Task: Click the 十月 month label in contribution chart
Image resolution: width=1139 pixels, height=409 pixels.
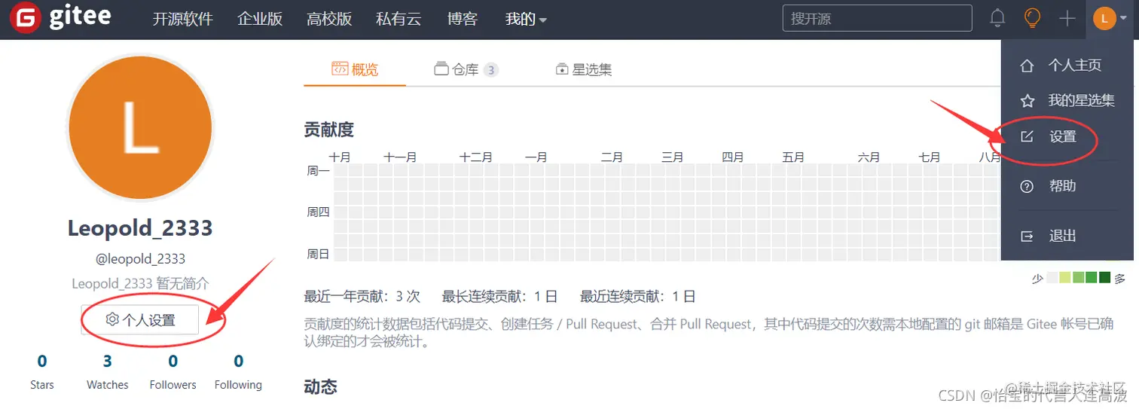Action: tap(340, 157)
